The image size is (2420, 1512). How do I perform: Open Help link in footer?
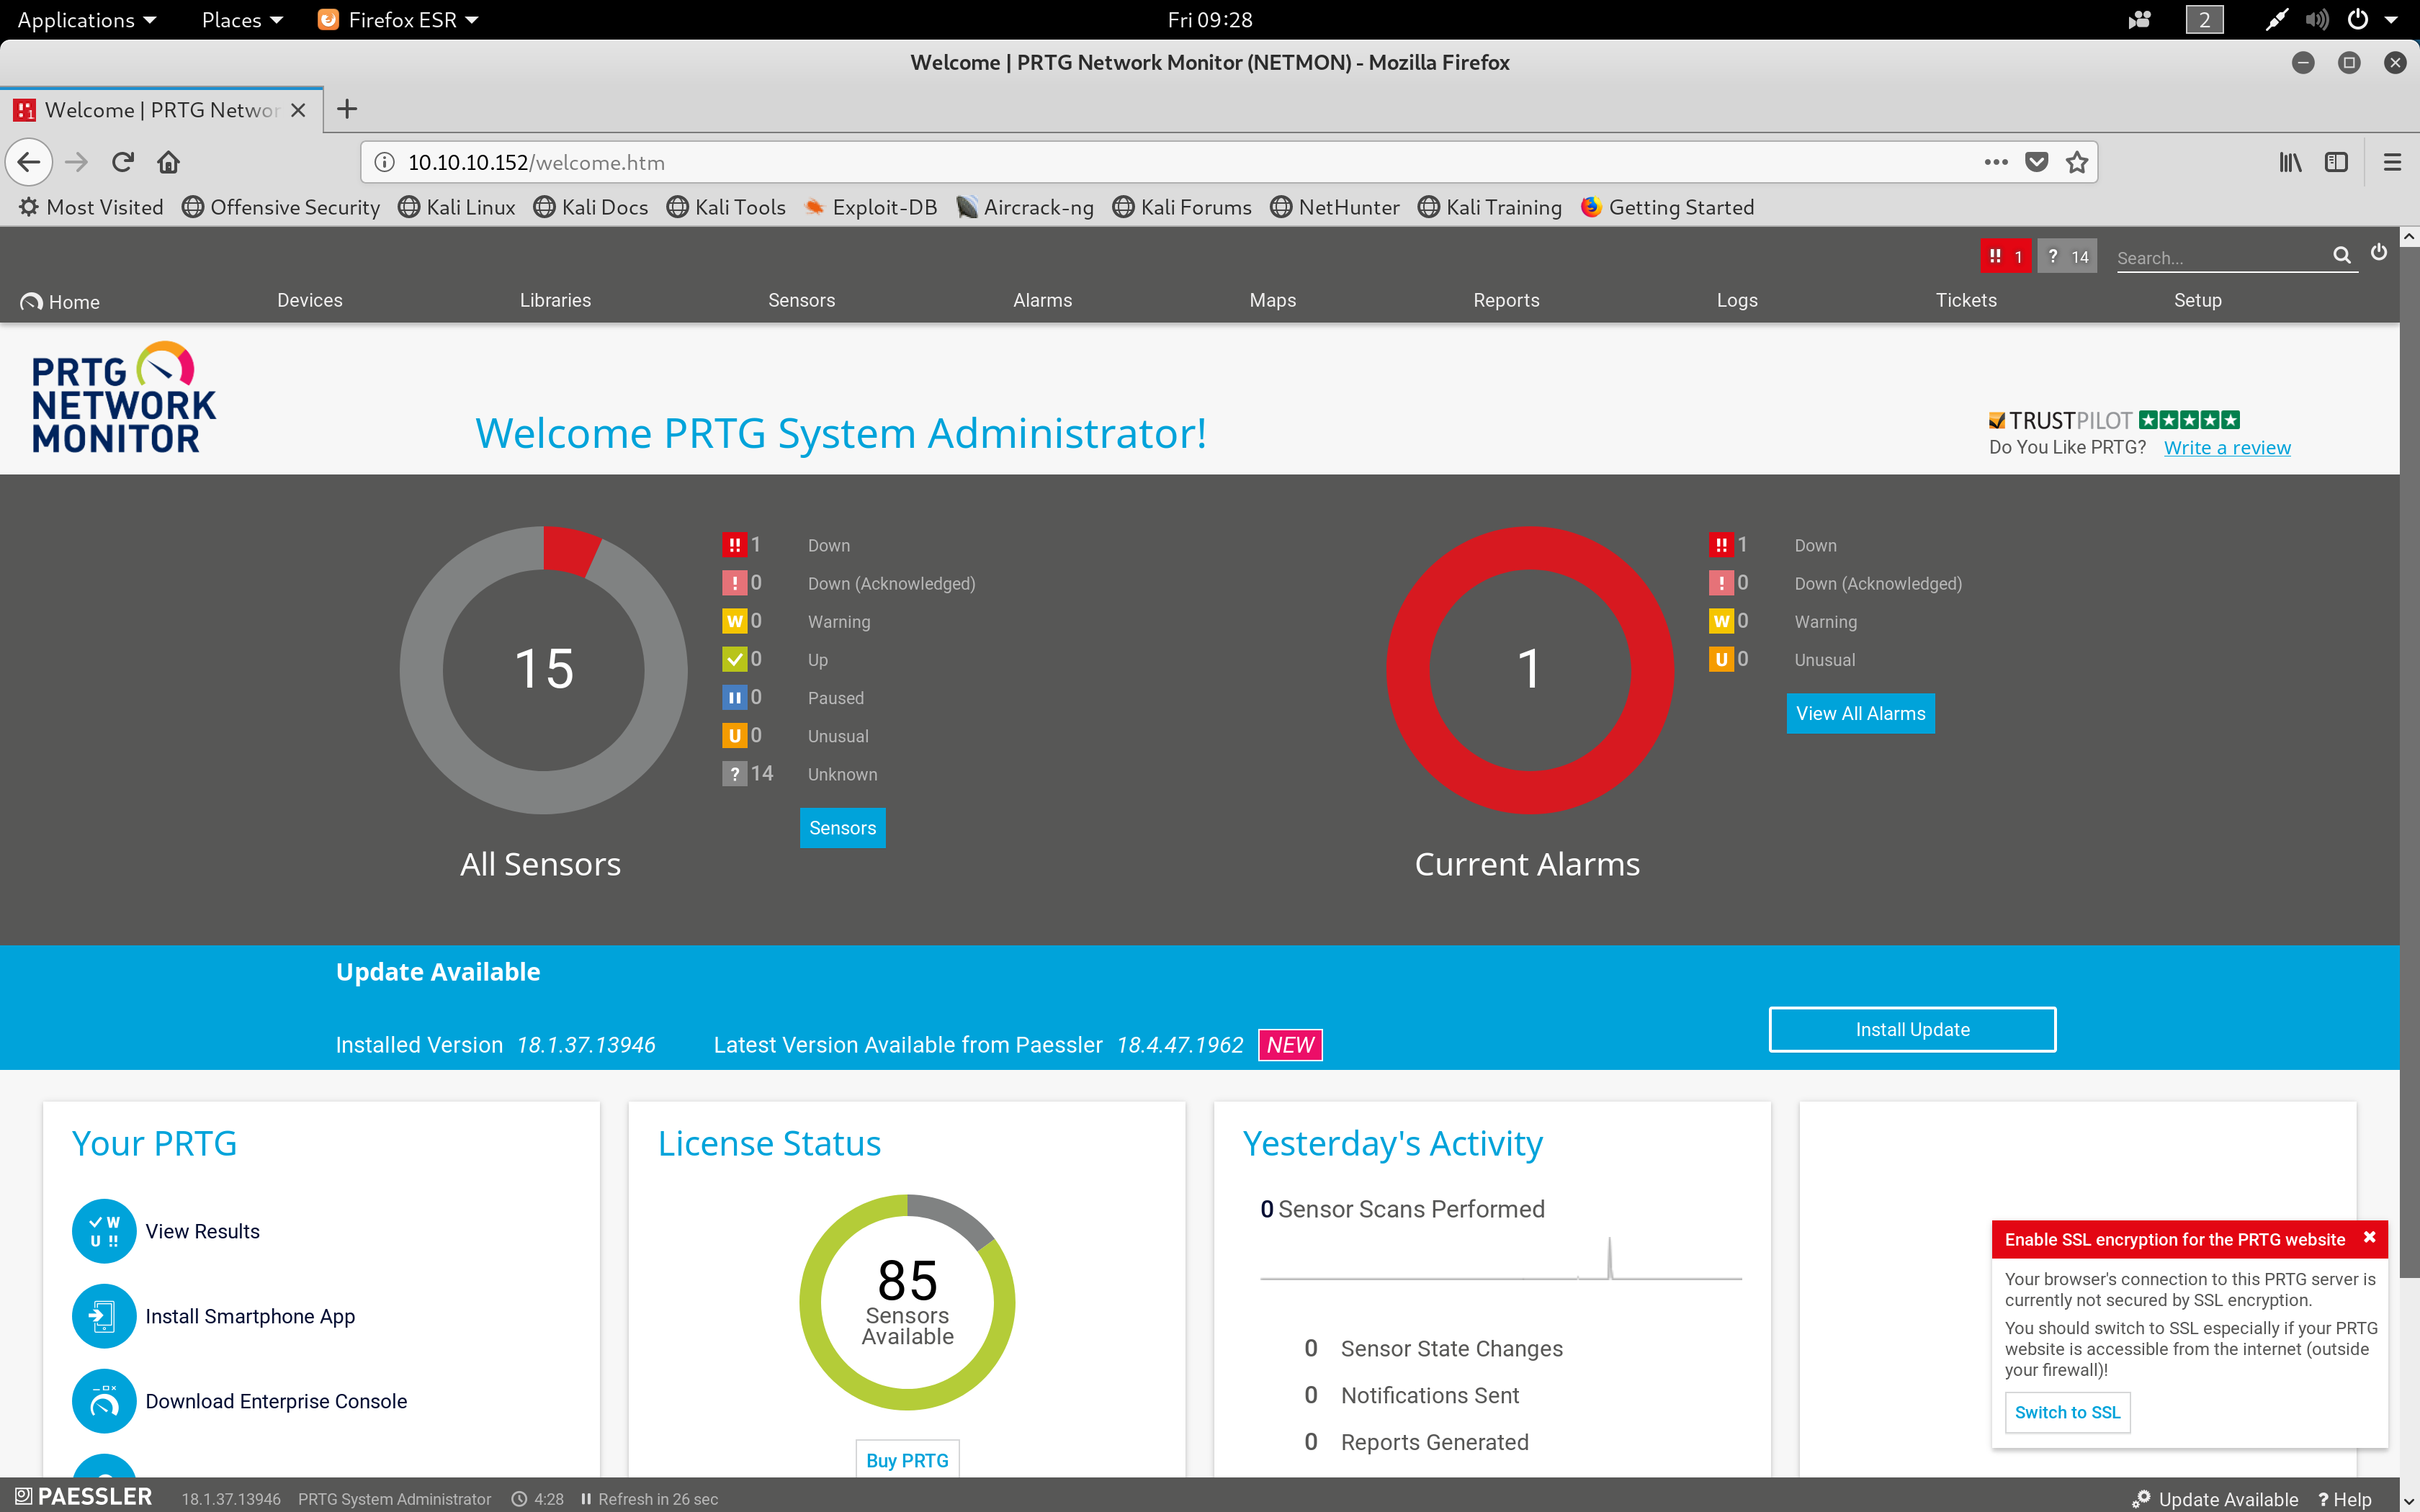(2345, 1499)
